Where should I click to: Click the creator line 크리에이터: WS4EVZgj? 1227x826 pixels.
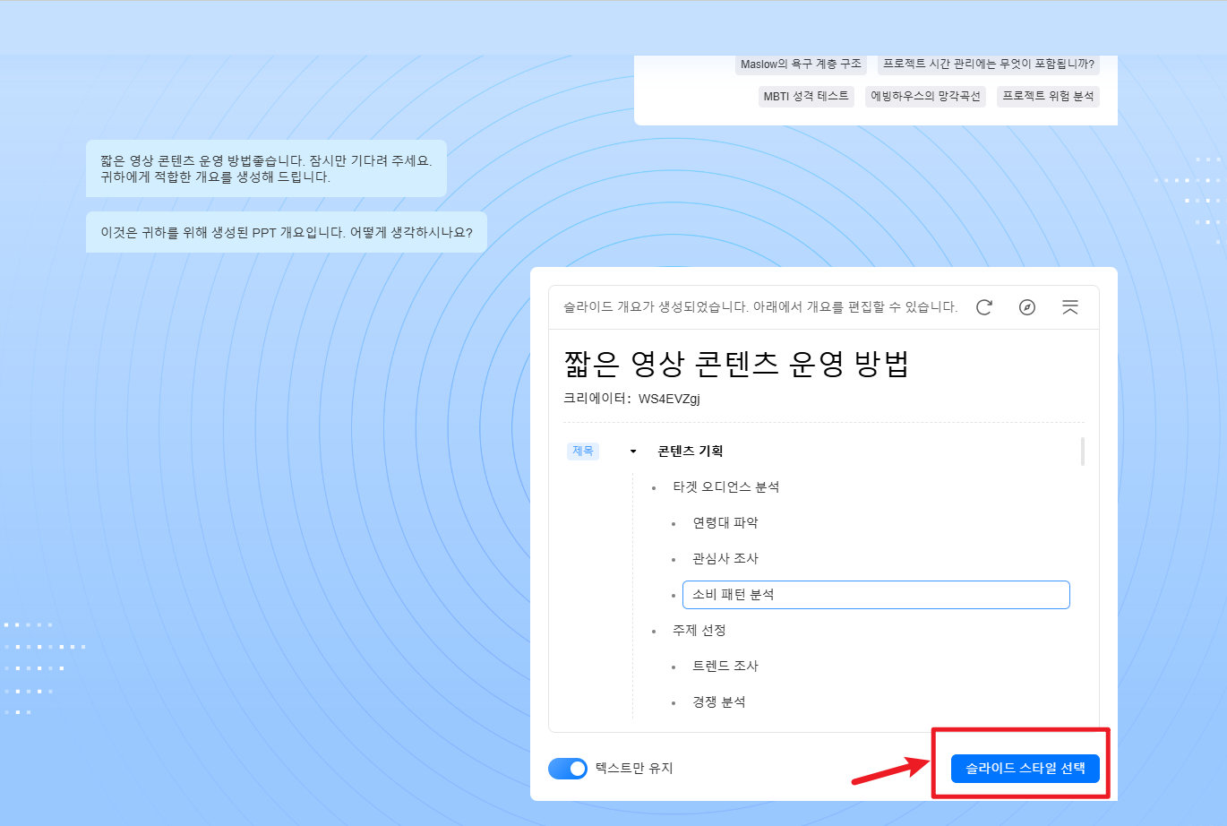631,399
